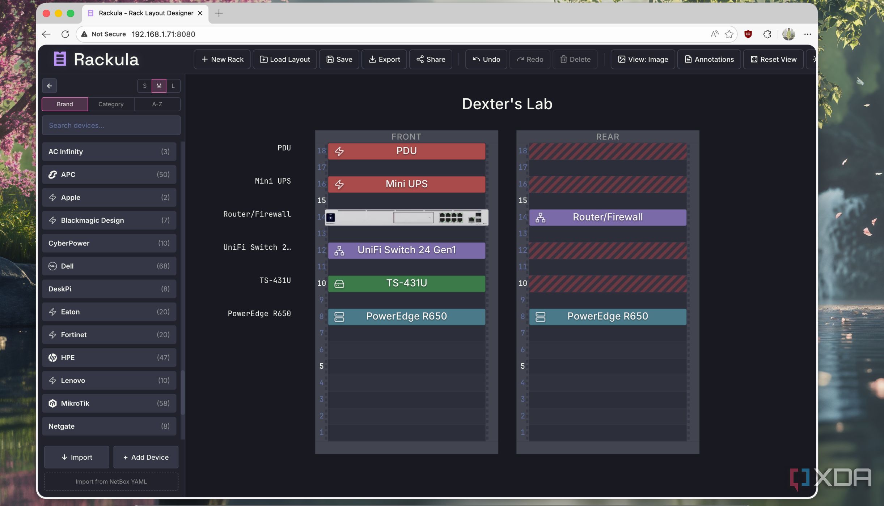Switch to the A-Z sorting tab
The image size is (884, 506).
157,104
